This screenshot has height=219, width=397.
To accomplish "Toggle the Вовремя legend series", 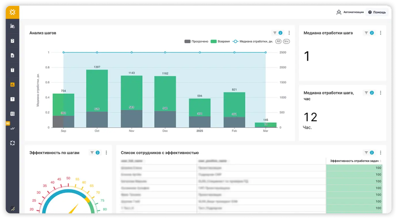I will pyautogui.click(x=220, y=41).
